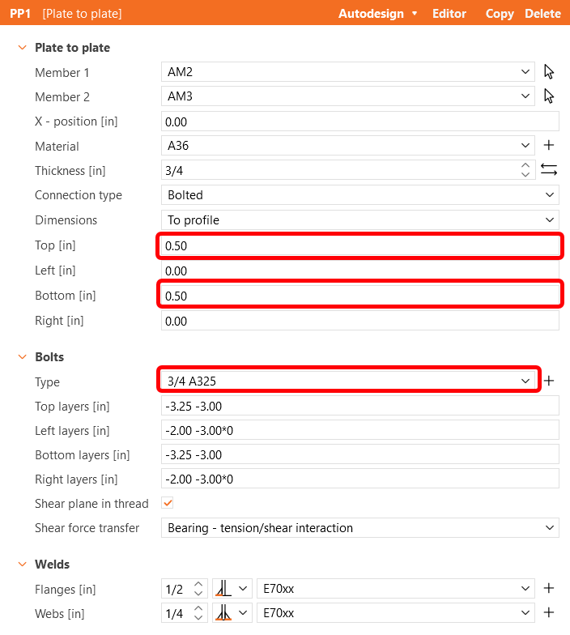This screenshot has height=635, width=570.
Task: Add new Flanges weld electrode with plus icon
Action: pos(549,589)
